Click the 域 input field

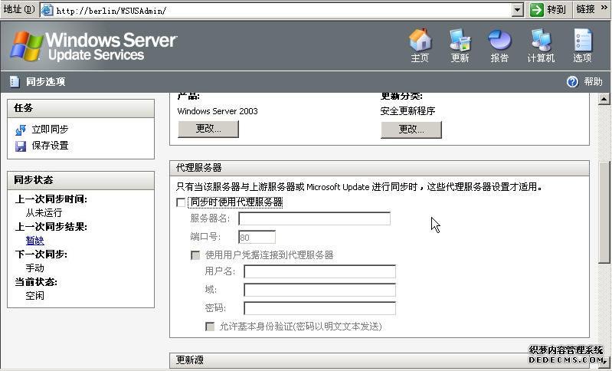(319, 290)
